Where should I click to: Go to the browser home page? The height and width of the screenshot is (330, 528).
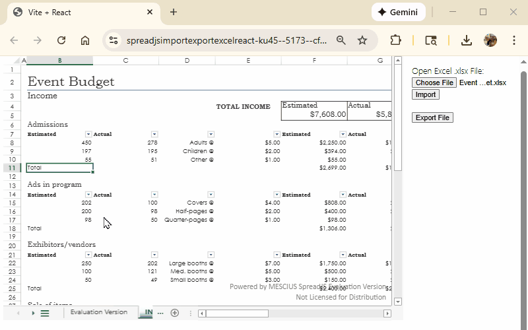(85, 40)
